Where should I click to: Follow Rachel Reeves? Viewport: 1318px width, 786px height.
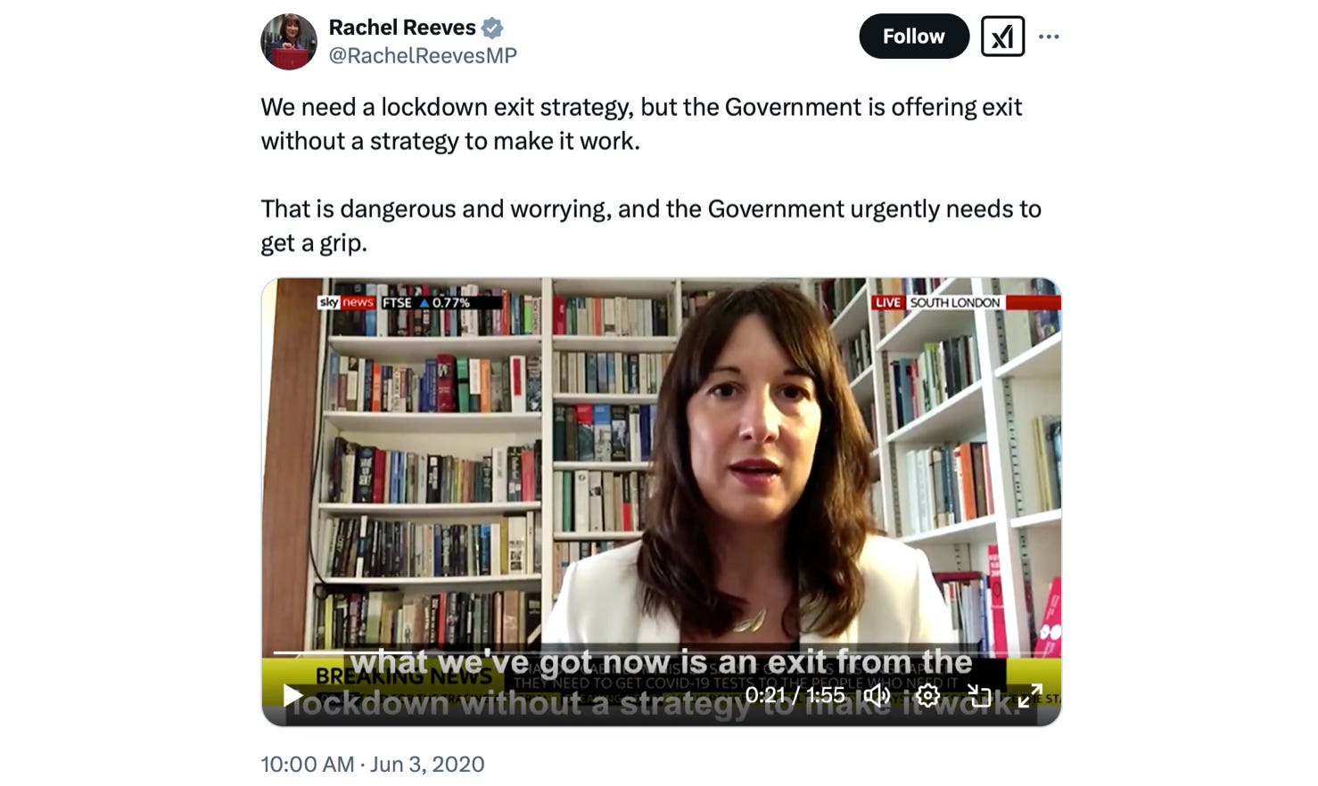pos(913,37)
